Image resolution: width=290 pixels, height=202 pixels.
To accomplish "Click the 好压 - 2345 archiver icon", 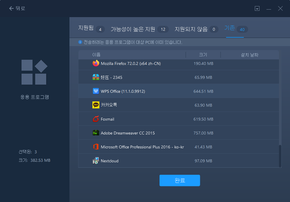I will pyautogui.click(x=96, y=77).
